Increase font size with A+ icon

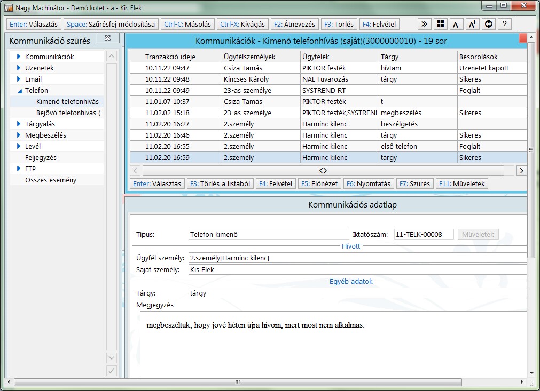(x=472, y=24)
